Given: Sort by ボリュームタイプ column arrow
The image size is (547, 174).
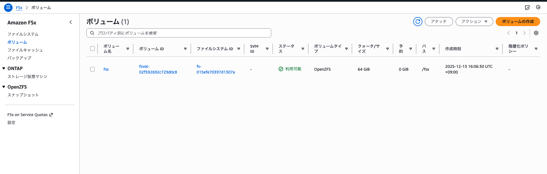Looking at the screenshot, I should [x=347, y=49].
